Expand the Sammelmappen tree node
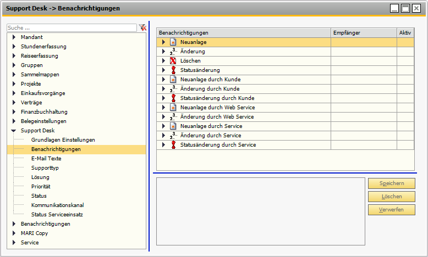Viewport: 428px width, 257px height. pyautogui.click(x=14, y=74)
